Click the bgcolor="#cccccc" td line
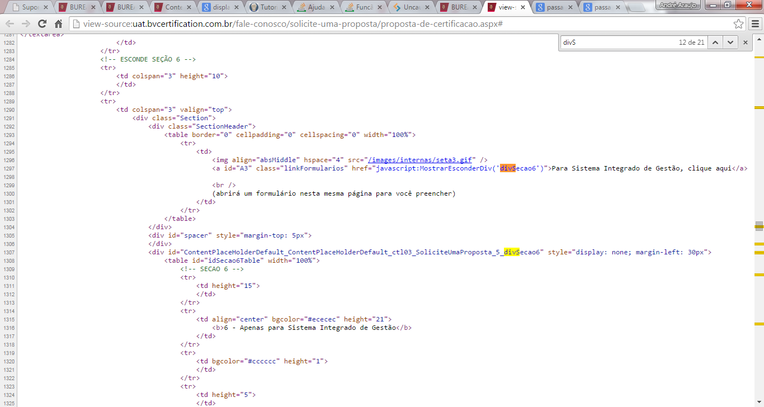The image size is (764, 407). click(x=262, y=361)
